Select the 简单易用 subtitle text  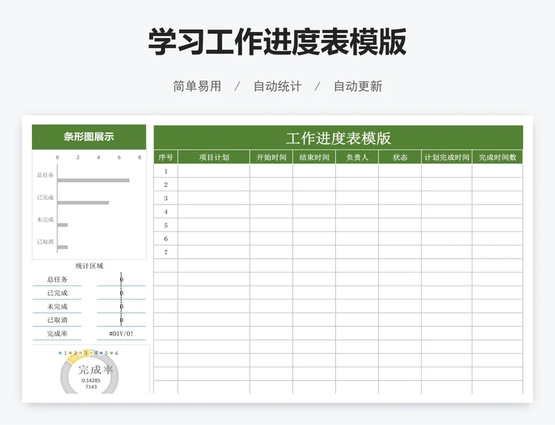(197, 86)
